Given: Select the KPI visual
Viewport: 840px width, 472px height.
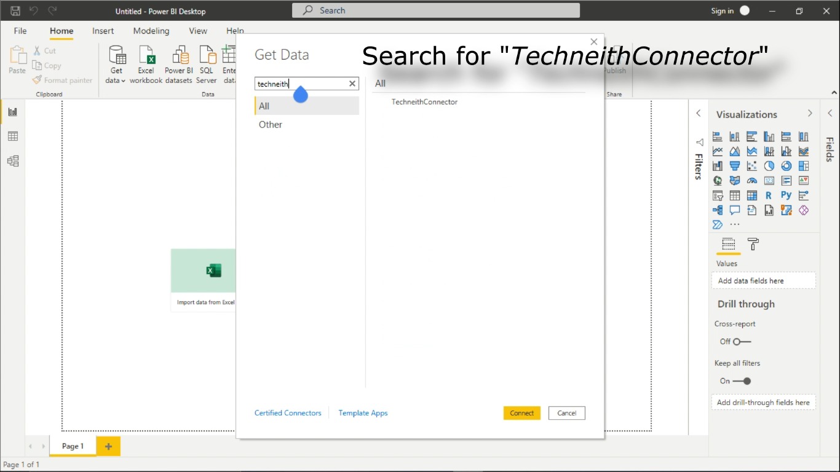Looking at the screenshot, I should tap(804, 181).
